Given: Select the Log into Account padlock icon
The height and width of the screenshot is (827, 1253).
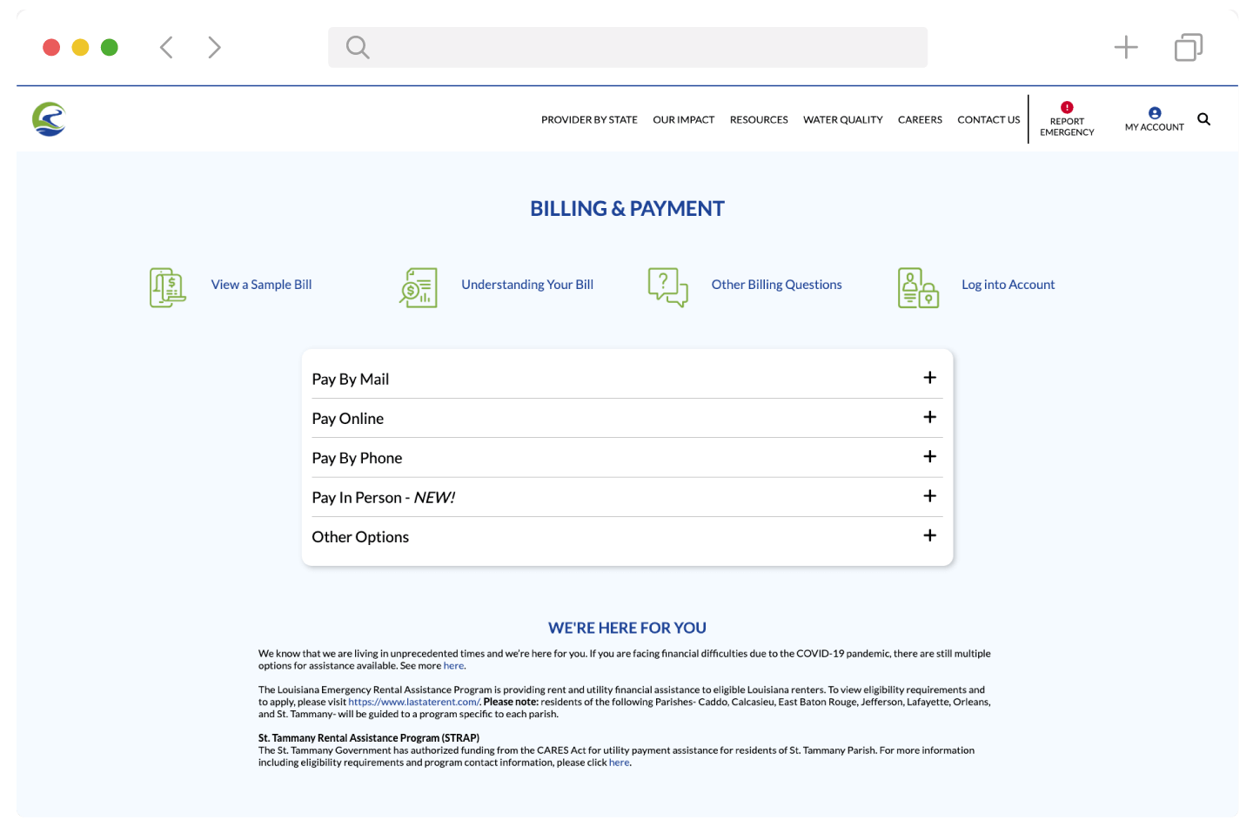Looking at the screenshot, I should pyautogui.click(x=916, y=287).
